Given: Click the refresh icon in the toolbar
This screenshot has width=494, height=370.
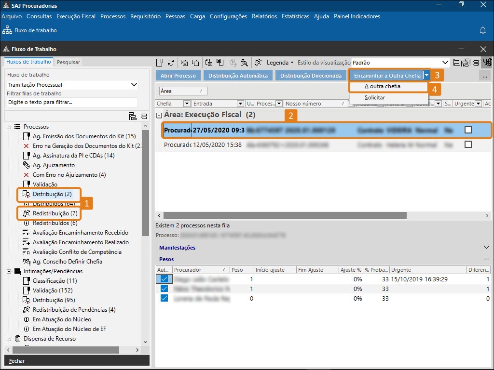Looking at the screenshot, I should point(171,62).
